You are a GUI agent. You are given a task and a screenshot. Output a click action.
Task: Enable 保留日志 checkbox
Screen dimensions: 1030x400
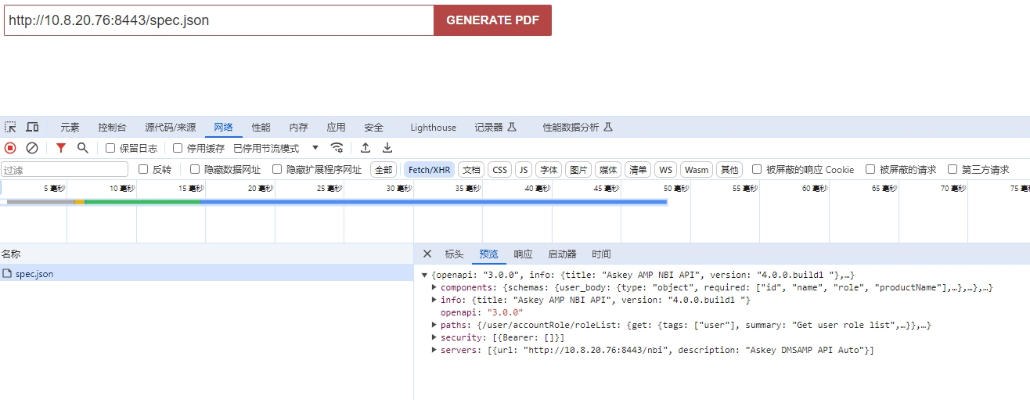(110, 148)
